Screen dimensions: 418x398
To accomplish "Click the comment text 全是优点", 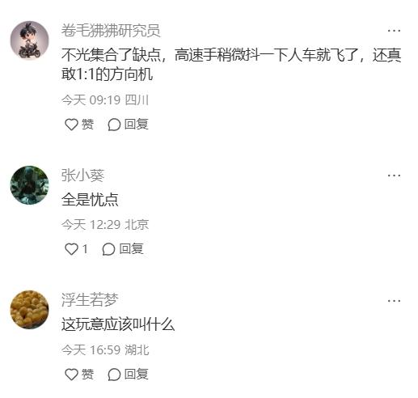I will pos(90,200).
